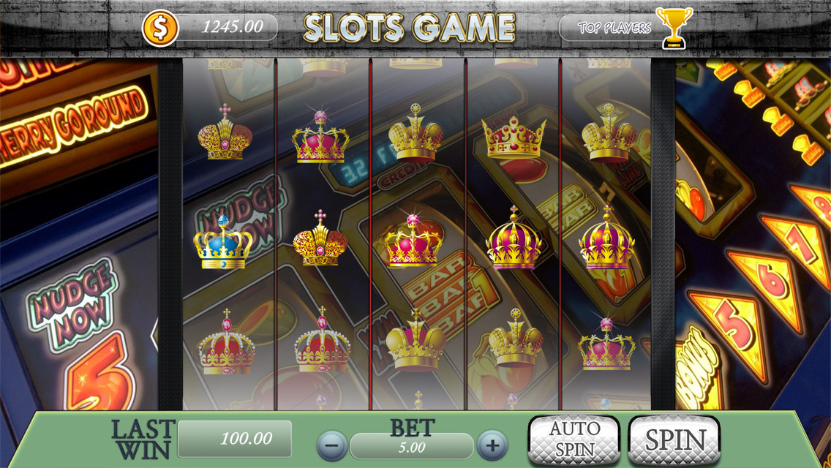Select the middle crown on the third reel
The image size is (831, 468).
413,240
